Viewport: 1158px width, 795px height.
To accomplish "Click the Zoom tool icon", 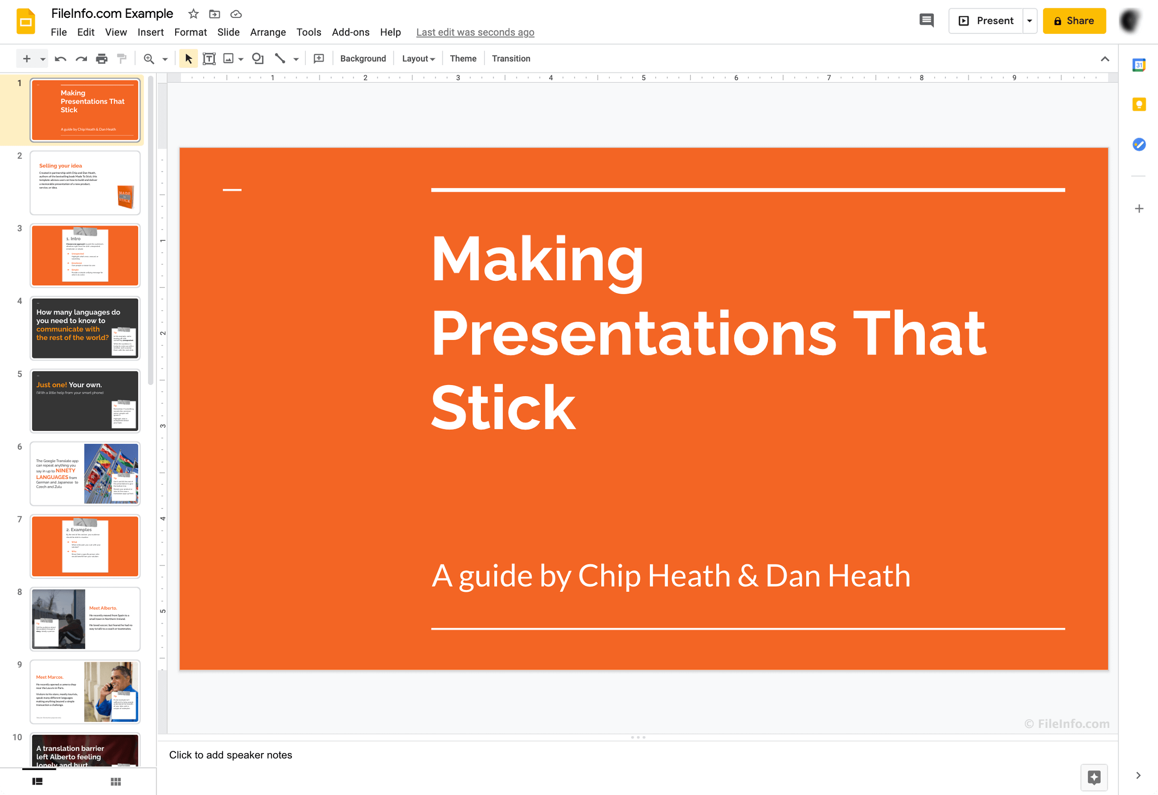I will coord(149,59).
